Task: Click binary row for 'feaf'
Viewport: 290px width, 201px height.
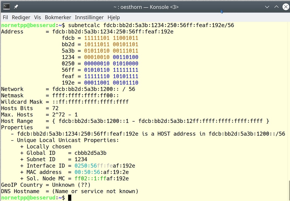Action: pyautogui.click(x=100, y=76)
